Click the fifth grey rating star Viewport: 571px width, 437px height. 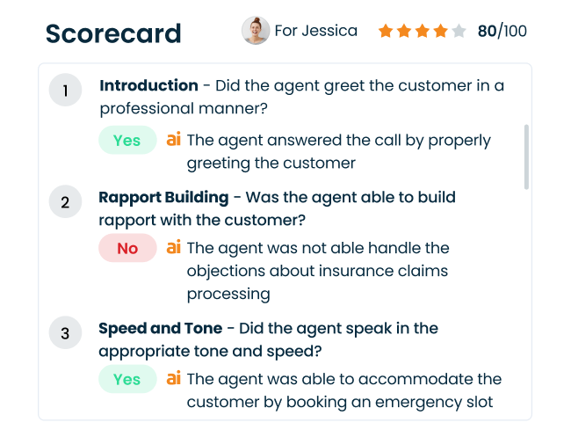(x=458, y=32)
